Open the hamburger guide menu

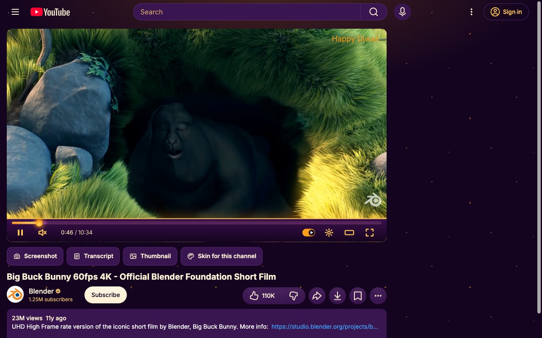15,12
